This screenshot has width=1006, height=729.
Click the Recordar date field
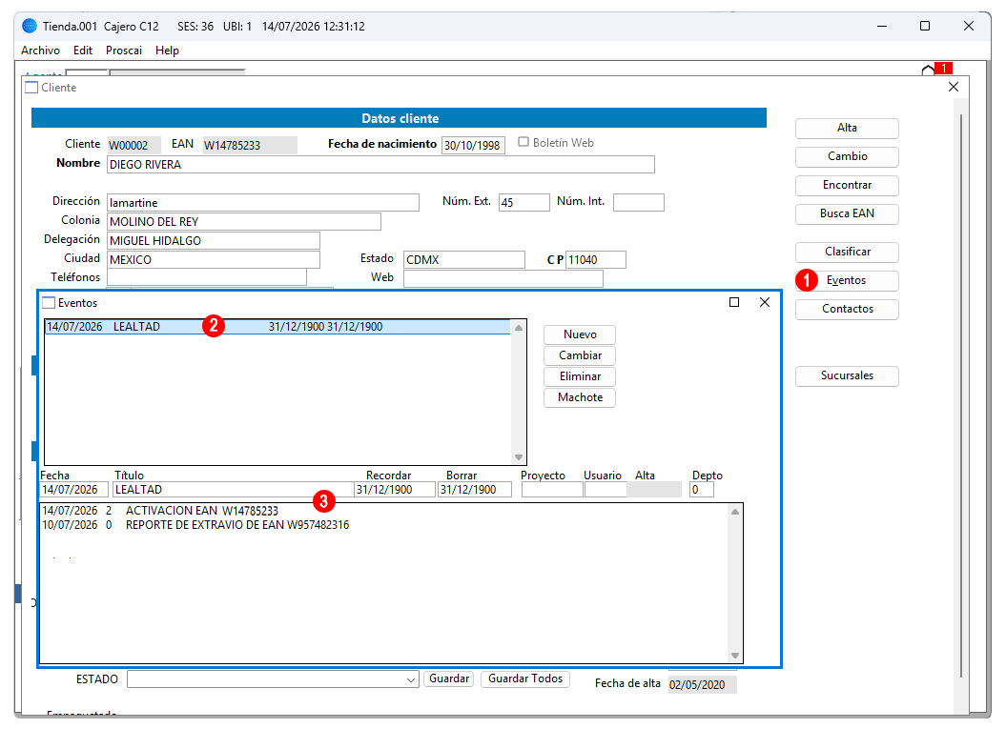pyautogui.click(x=395, y=490)
